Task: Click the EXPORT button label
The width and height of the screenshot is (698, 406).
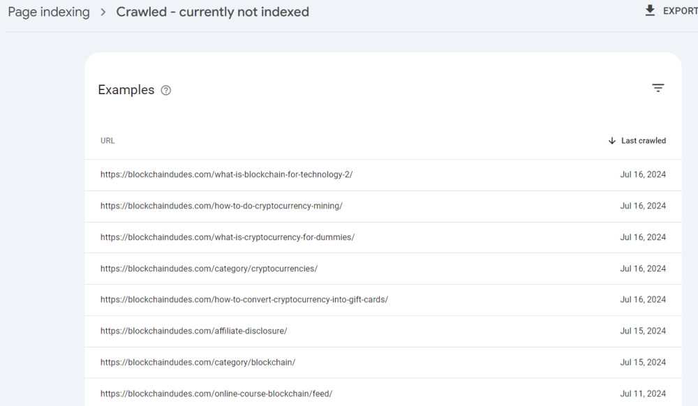Action: click(679, 11)
